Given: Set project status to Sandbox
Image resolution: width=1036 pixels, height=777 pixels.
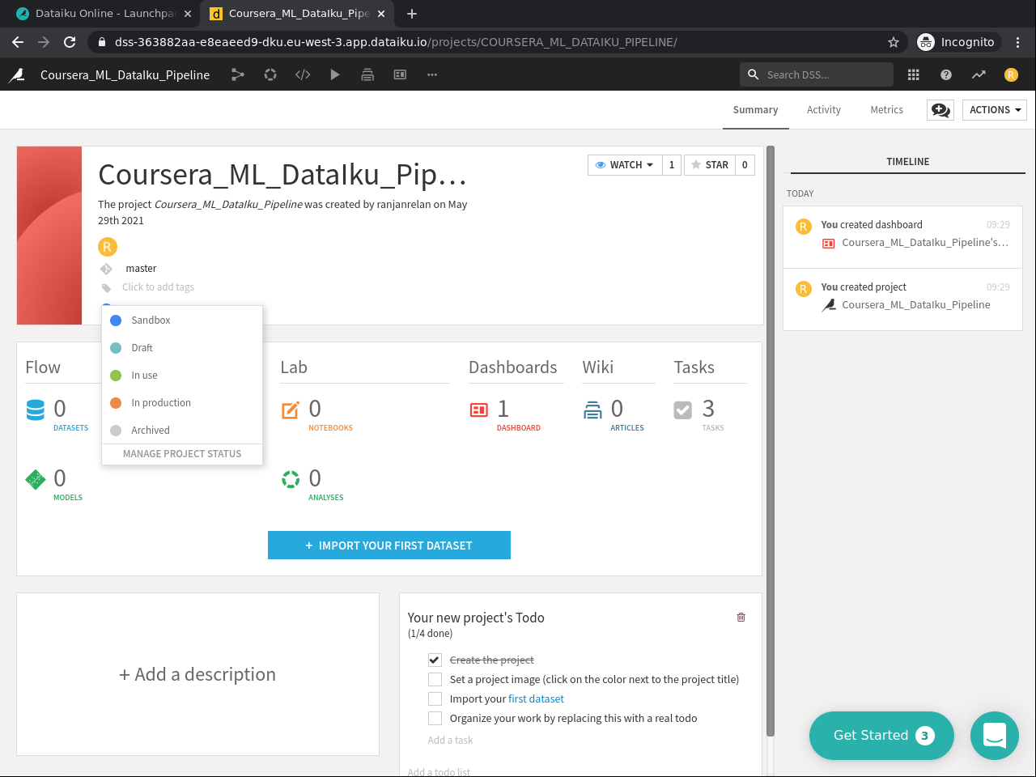Looking at the screenshot, I should tap(182, 321).
